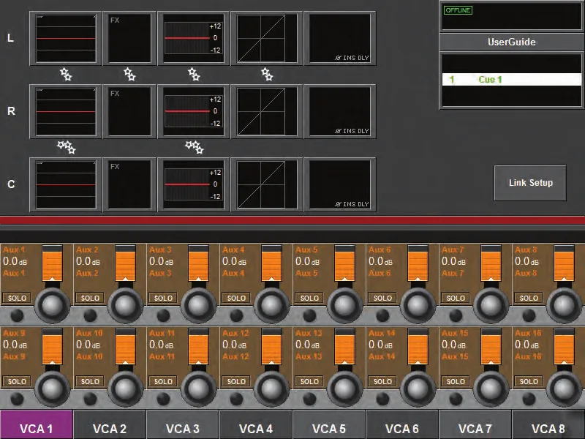
Task: Open the L channel INS DLY panel
Action: 339,38
